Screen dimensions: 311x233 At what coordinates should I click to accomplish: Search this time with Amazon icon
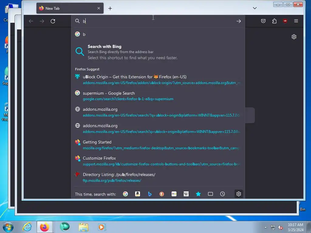point(138,194)
